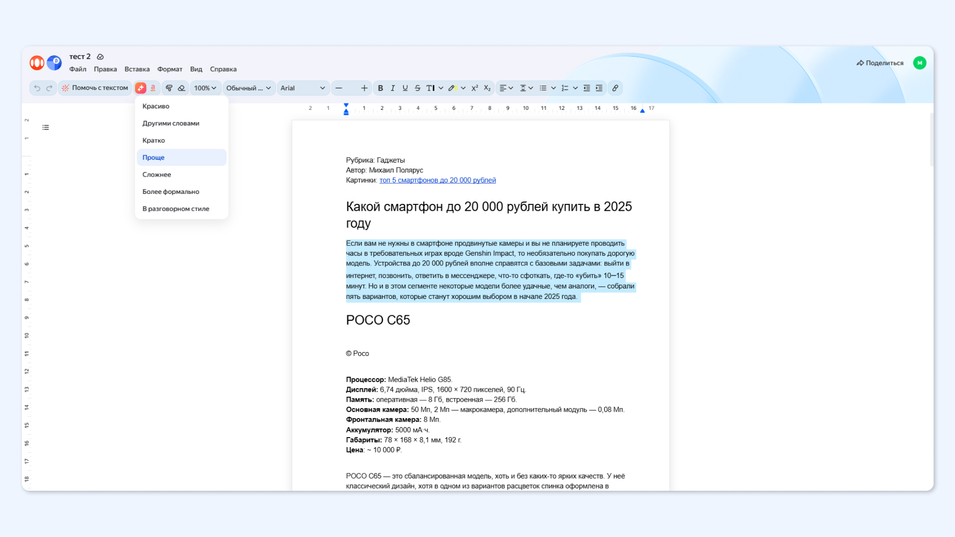Open the 100% zoom dropdown

click(x=205, y=88)
